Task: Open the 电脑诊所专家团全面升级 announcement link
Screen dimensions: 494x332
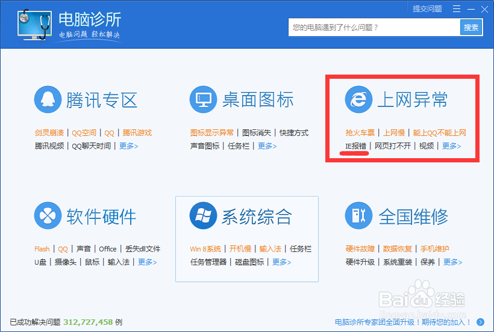Action: point(402,322)
